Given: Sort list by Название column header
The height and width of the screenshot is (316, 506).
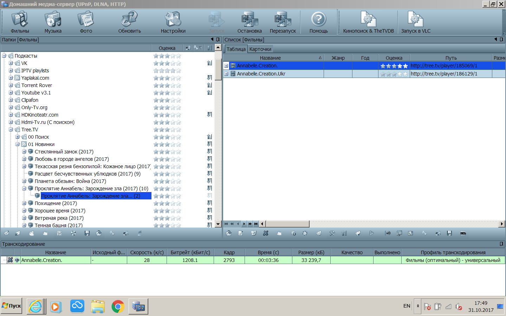Looking at the screenshot, I should tap(270, 58).
